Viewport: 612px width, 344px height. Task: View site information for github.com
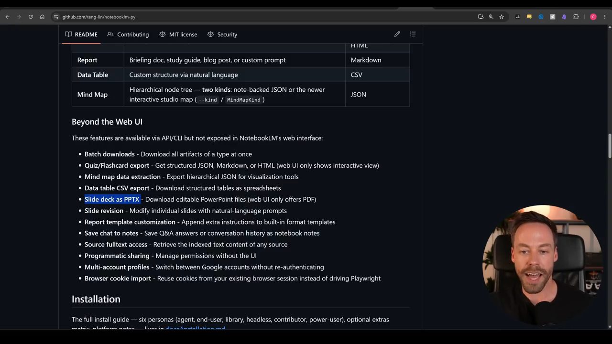click(56, 17)
